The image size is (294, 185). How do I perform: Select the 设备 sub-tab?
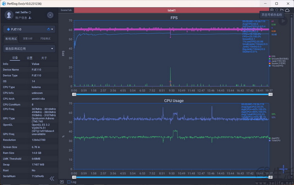click(15, 58)
